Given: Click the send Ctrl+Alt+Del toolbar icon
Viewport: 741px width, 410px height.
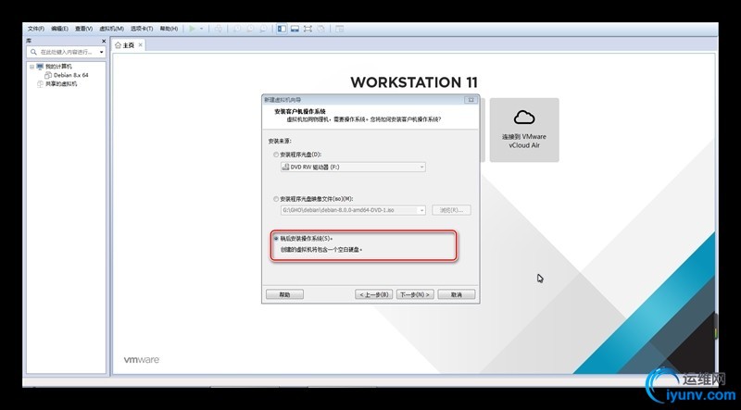Looking at the screenshot, I should 219,29.
